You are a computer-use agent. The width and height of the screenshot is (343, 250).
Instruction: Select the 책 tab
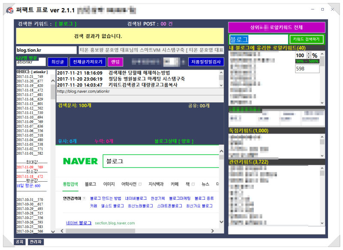(187, 184)
